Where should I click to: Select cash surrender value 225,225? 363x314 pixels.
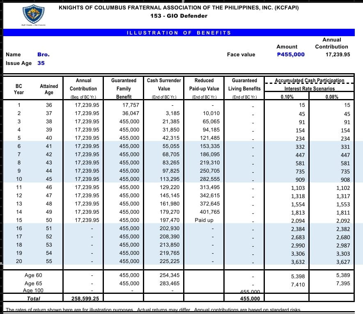click(x=170, y=261)
